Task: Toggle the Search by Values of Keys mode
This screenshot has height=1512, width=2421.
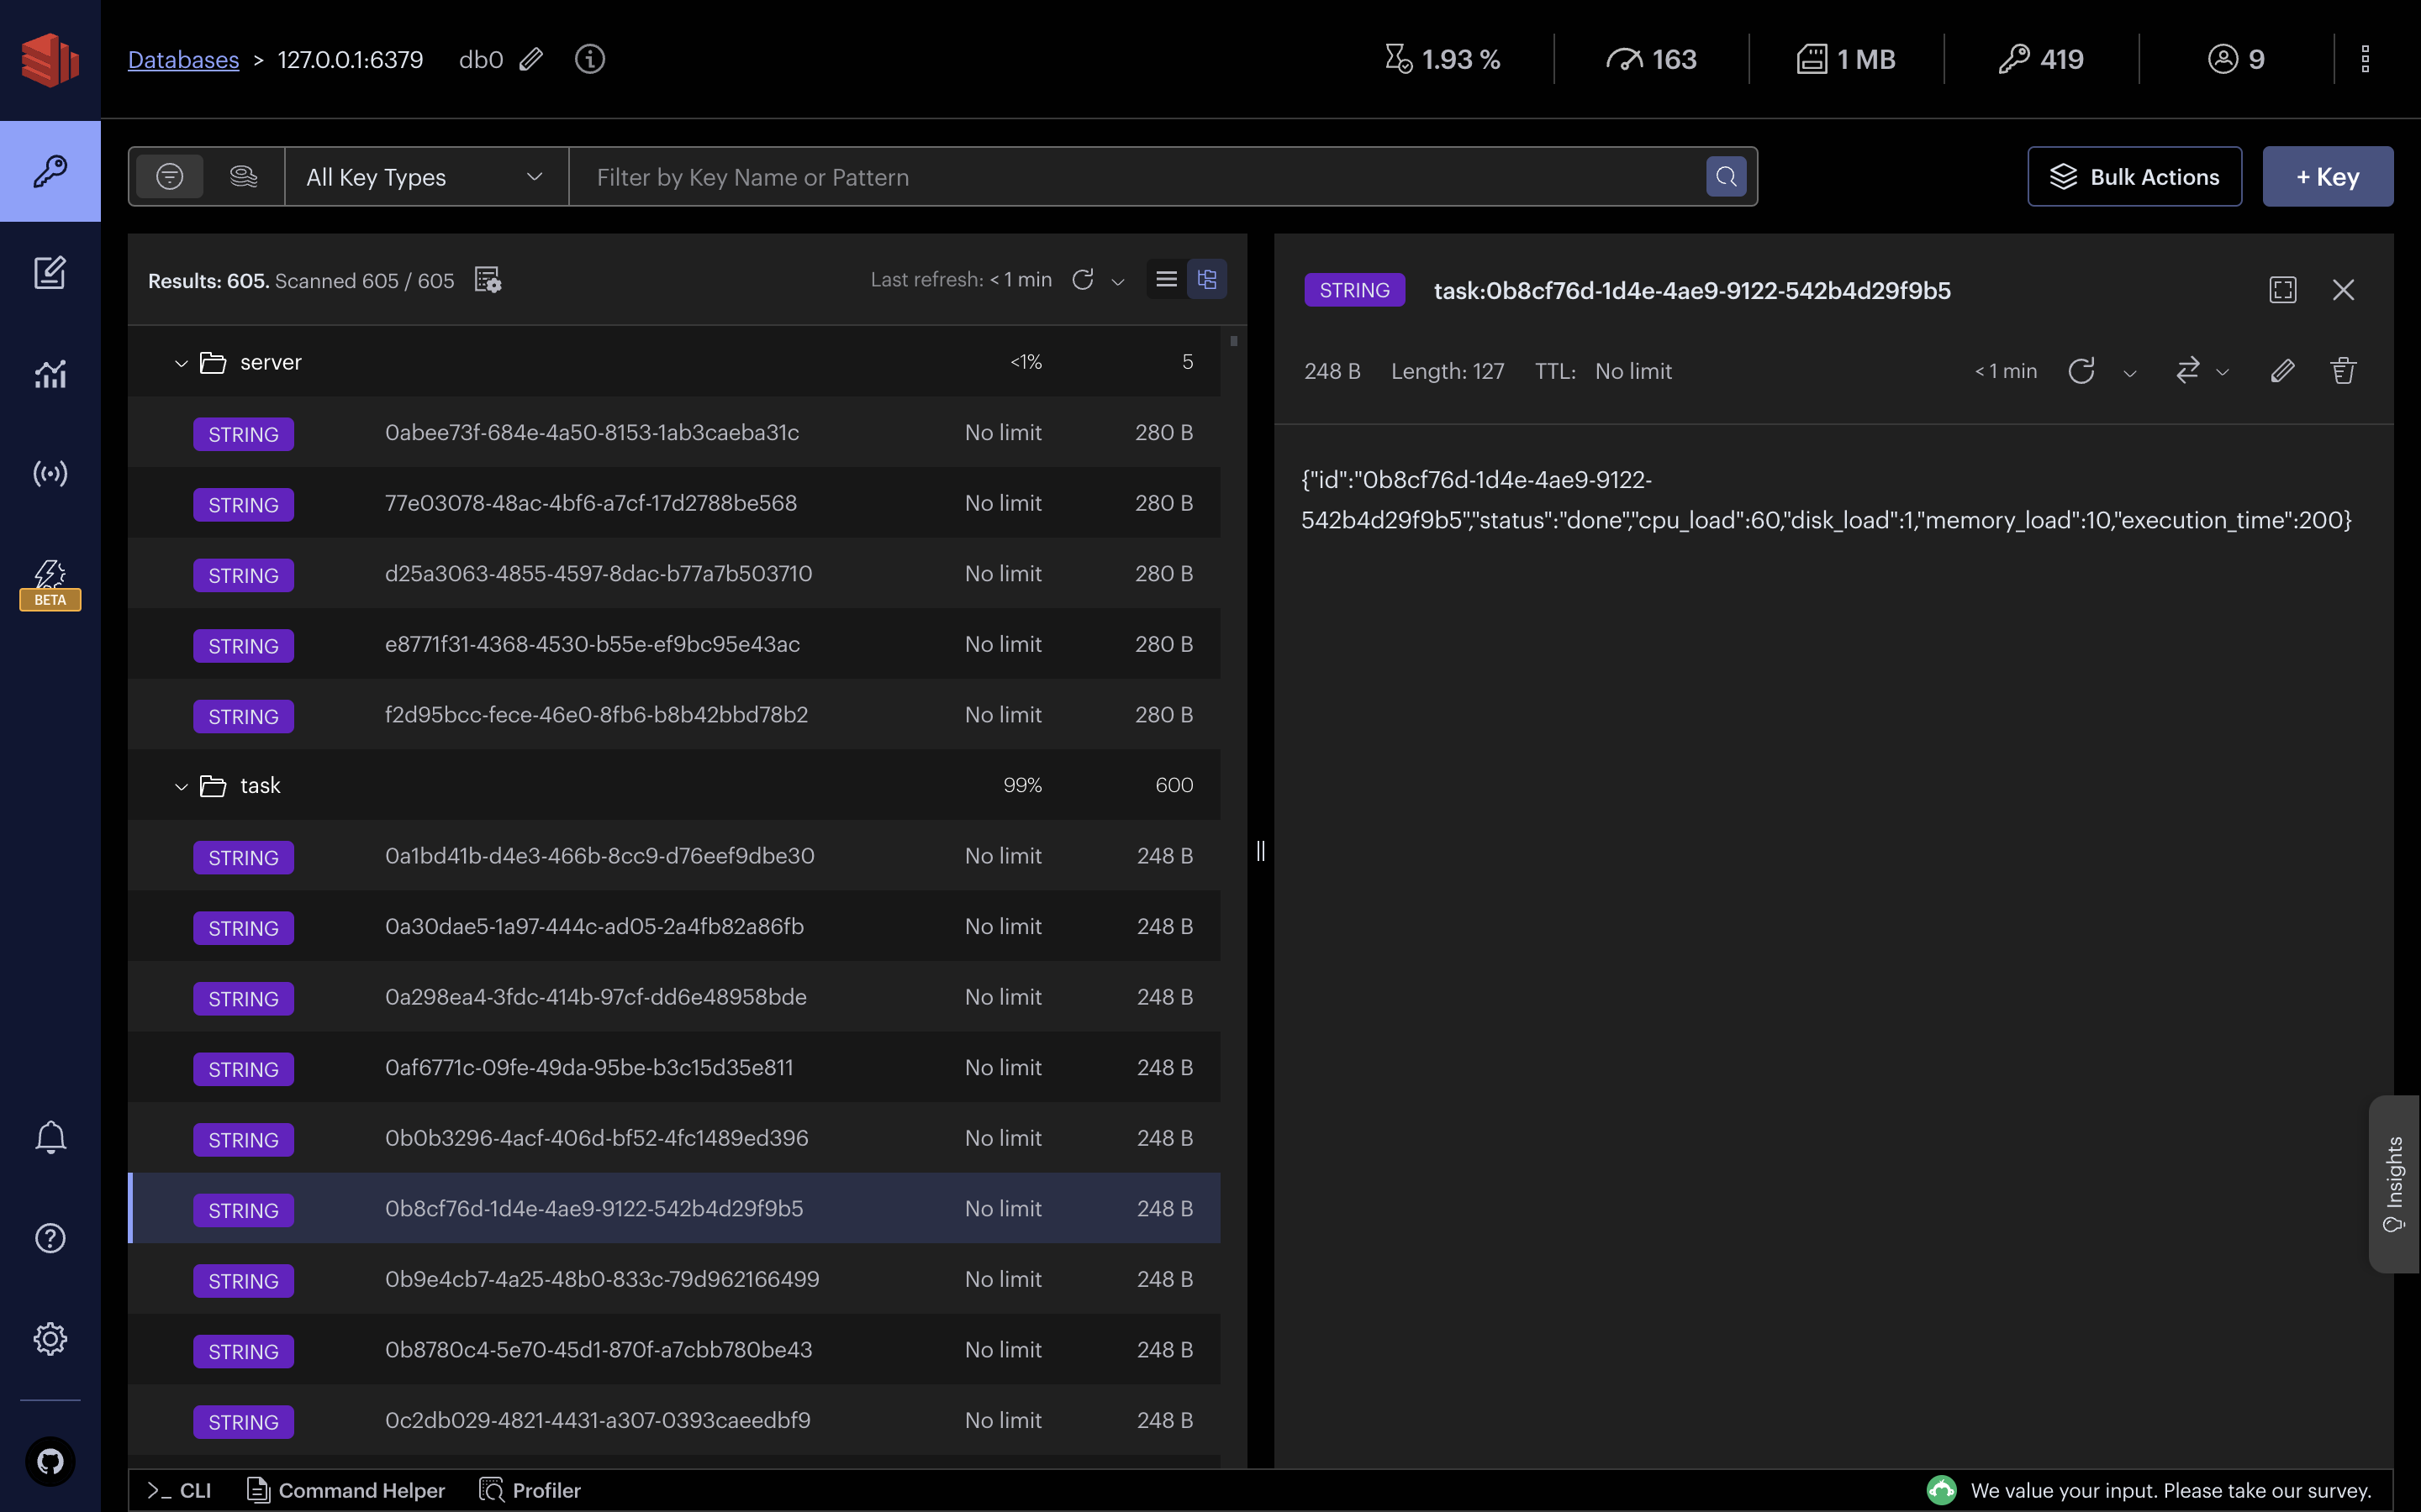Action: [x=243, y=177]
